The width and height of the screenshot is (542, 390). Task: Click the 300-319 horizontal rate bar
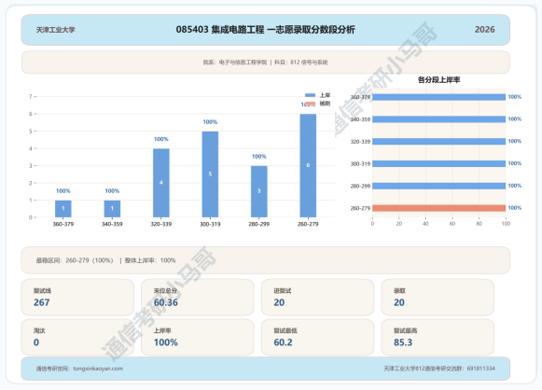pyautogui.click(x=439, y=163)
